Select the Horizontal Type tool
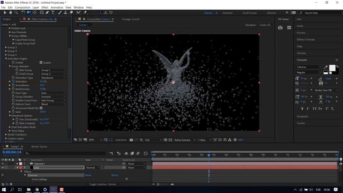Image resolution: width=343 pixels, height=193 pixels. coord(53,13)
